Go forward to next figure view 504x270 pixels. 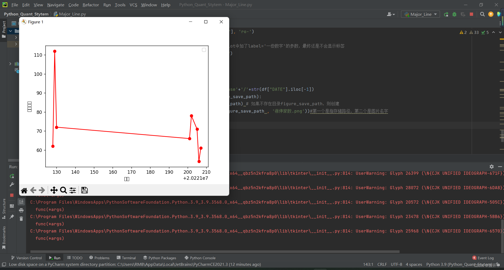42,190
